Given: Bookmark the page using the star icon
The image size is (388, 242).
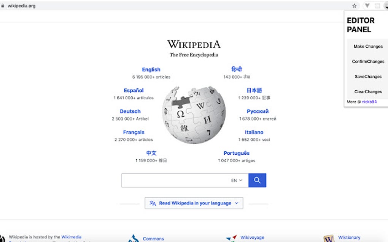Looking at the screenshot, I should 354,6.
